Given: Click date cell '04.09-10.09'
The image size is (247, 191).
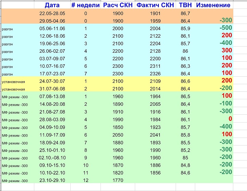Looking at the screenshot, I should pos(52,127).
